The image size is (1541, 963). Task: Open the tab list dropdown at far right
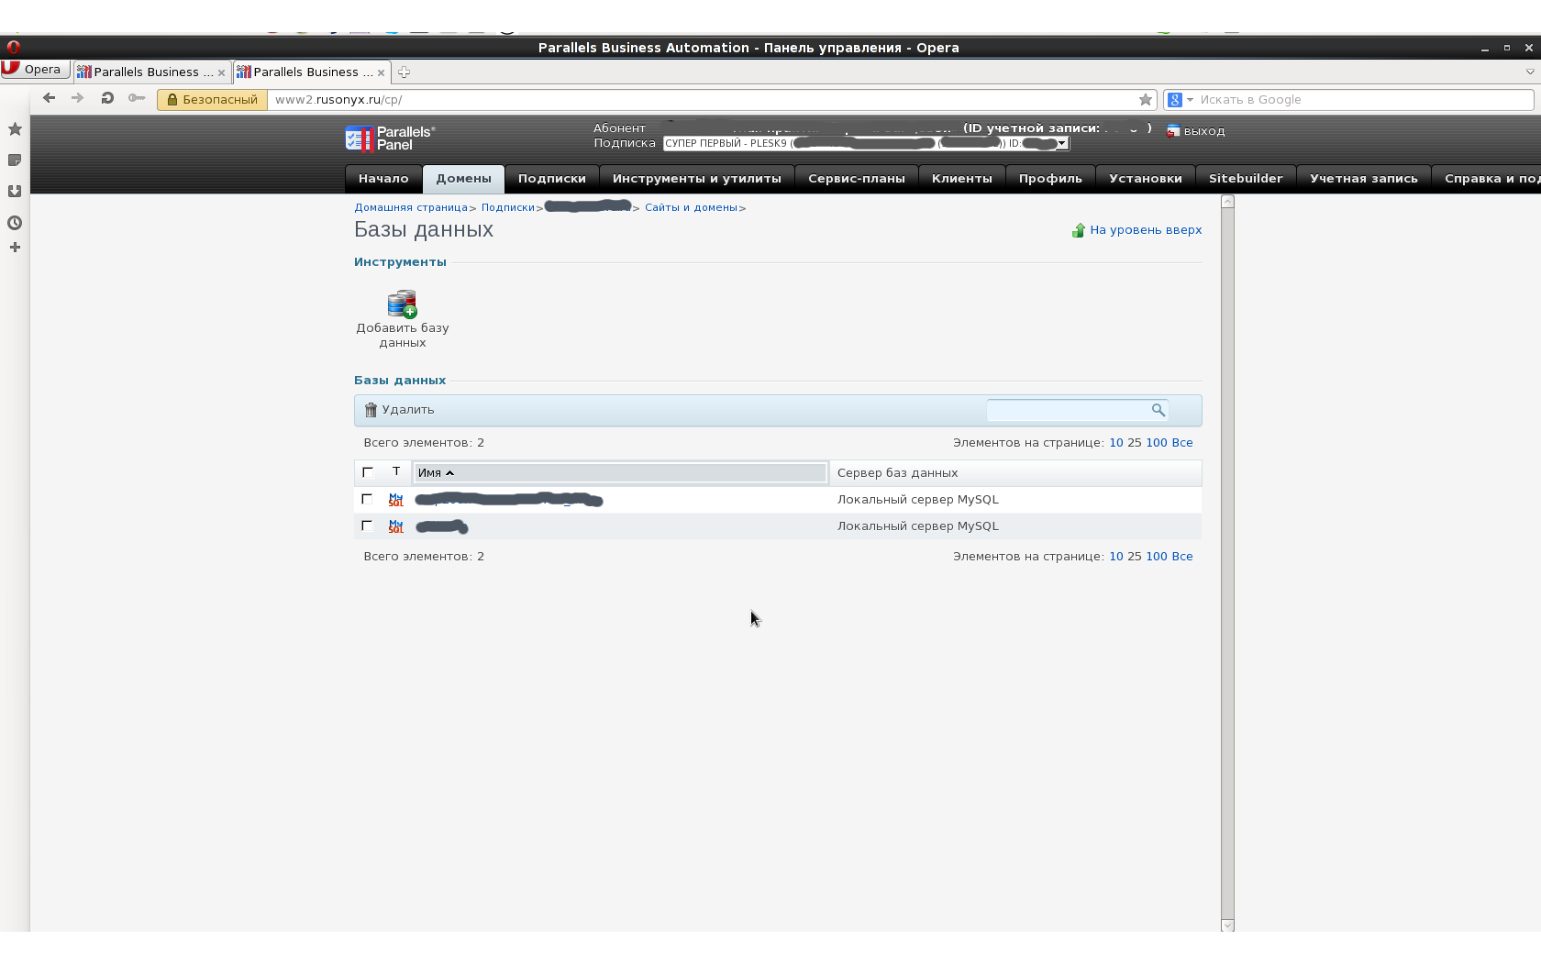pyautogui.click(x=1530, y=72)
